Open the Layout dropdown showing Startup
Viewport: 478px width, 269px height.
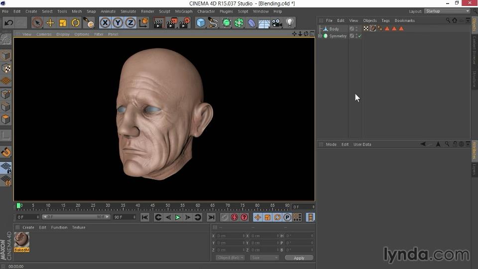447,11
